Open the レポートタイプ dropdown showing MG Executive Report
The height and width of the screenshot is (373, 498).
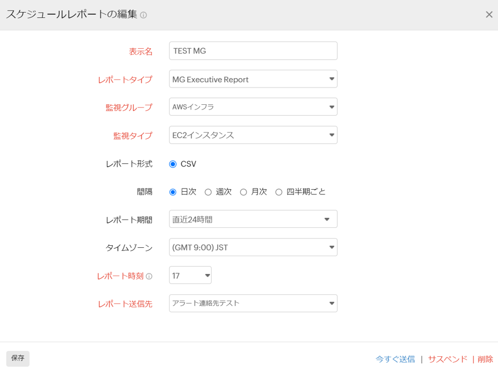[253, 79]
